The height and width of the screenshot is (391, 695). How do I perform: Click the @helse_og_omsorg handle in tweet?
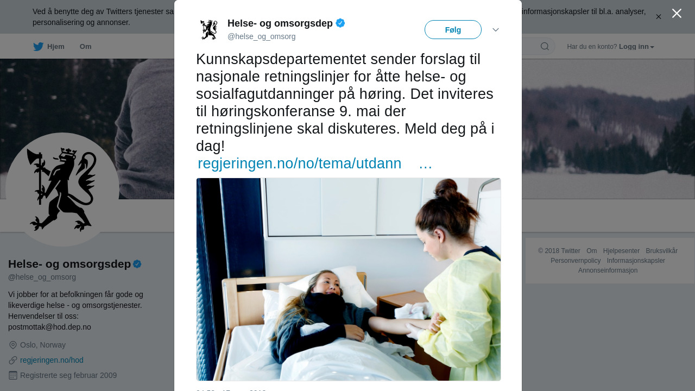262,36
